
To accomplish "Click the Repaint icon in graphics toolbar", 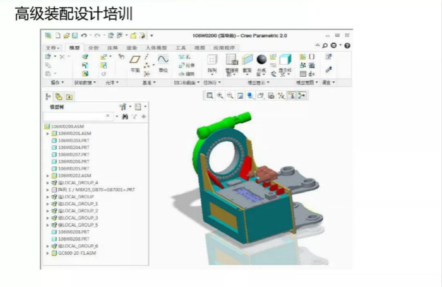I will pyautogui.click(x=240, y=96).
